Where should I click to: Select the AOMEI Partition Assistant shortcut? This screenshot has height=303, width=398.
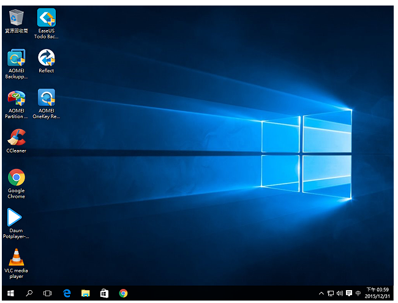(17, 105)
